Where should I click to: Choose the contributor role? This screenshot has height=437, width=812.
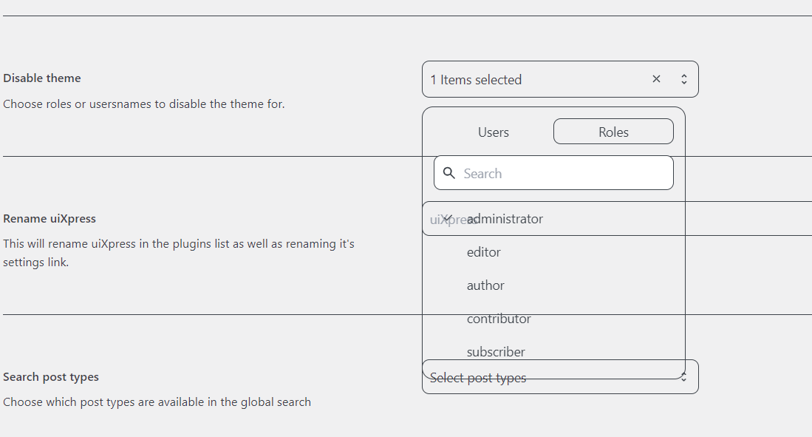pyautogui.click(x=499, y=319)
